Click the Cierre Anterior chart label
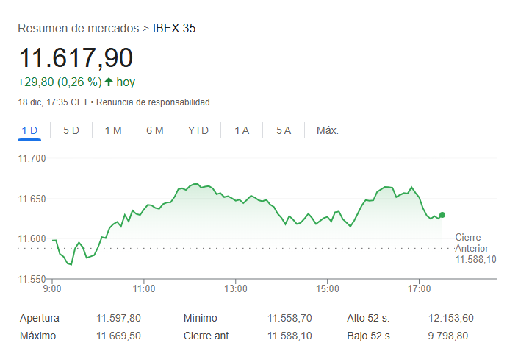Screen dimensions: 518x354 [x=472, y=248]
